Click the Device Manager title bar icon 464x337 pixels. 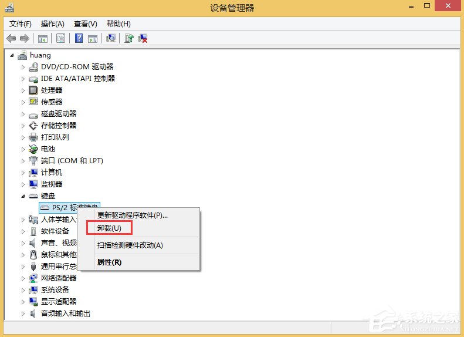pyautogui.click(x=9, y=8)
